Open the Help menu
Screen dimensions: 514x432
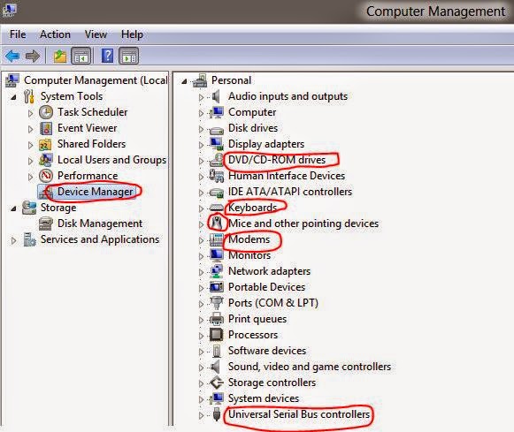point(132,34)
